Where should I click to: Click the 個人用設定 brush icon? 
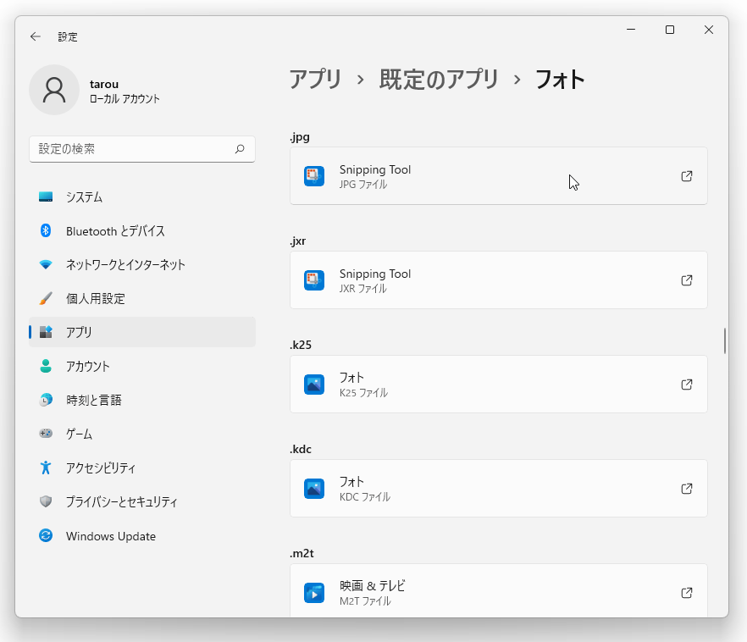(46, 298)
